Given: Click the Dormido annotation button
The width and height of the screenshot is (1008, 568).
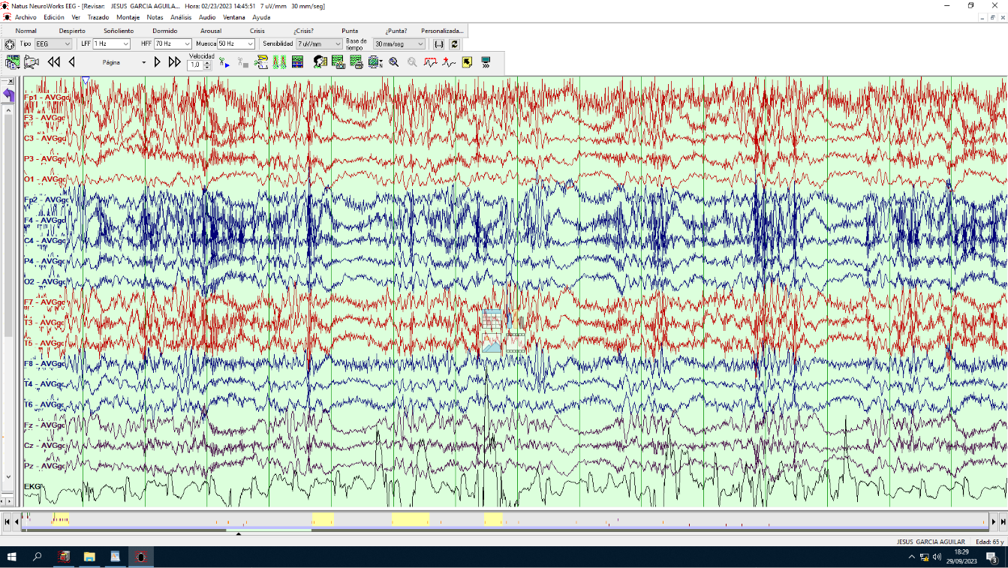Looking at the screenshot, I should (x=165, y=31).
